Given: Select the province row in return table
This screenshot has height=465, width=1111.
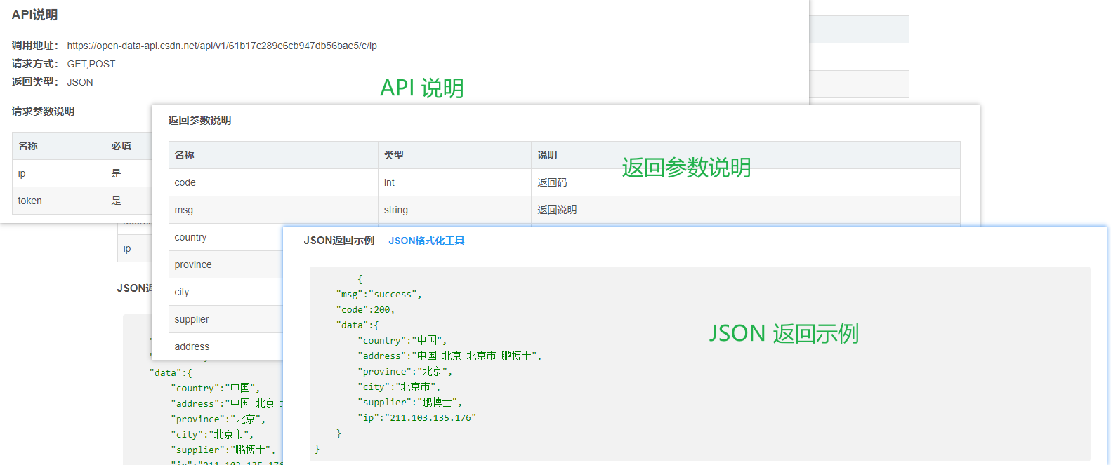Looking at the screenshot, I should tap(193, 264).
